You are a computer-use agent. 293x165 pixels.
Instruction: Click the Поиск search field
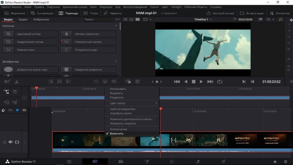(98, 19)
